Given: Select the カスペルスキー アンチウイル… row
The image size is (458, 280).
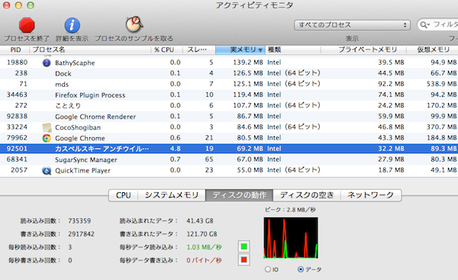Looking at the screenshot, I should pyautogui.click(x=229, y=149).
